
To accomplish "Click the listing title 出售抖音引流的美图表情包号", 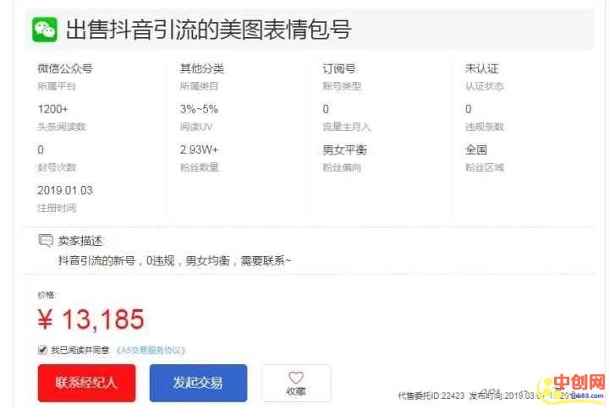I will [x=209, y=30].
